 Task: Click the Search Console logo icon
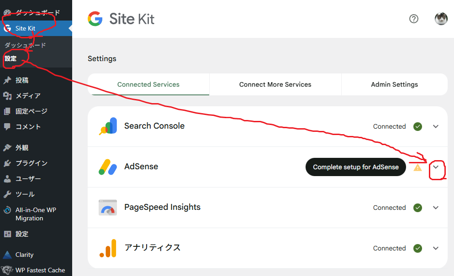[x=108, y=126]
